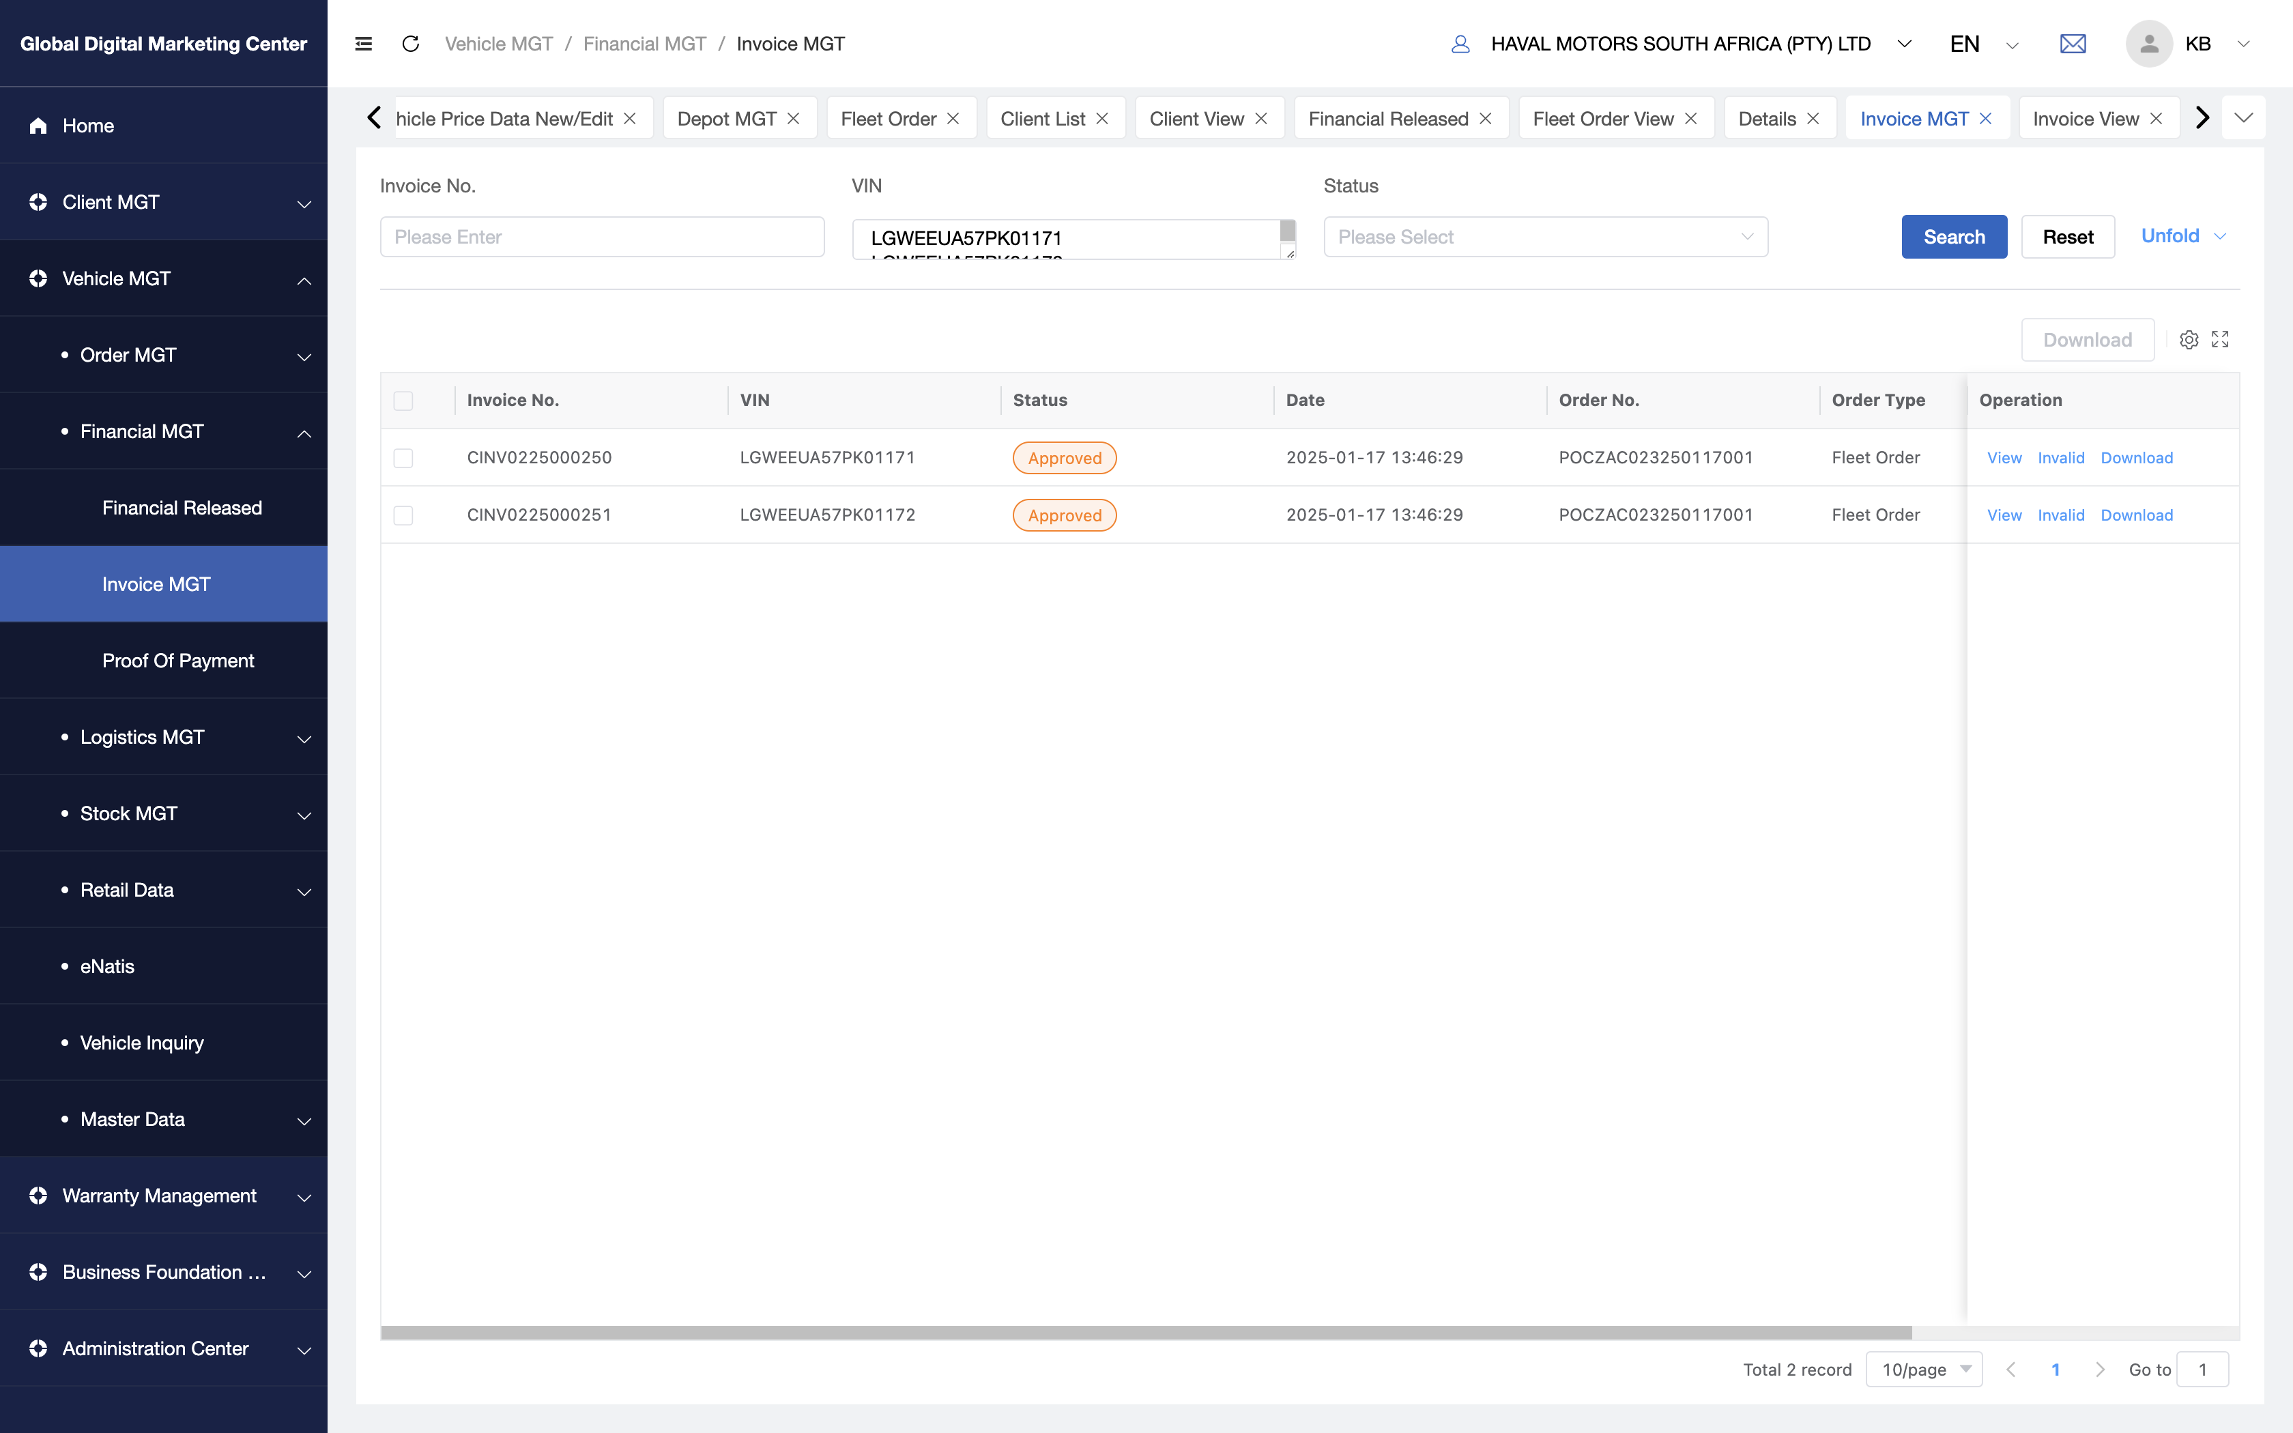This screenshot has height=1433, width=2293.
Task: Click the company user profile icon
Action: [x=1460, y=44]
